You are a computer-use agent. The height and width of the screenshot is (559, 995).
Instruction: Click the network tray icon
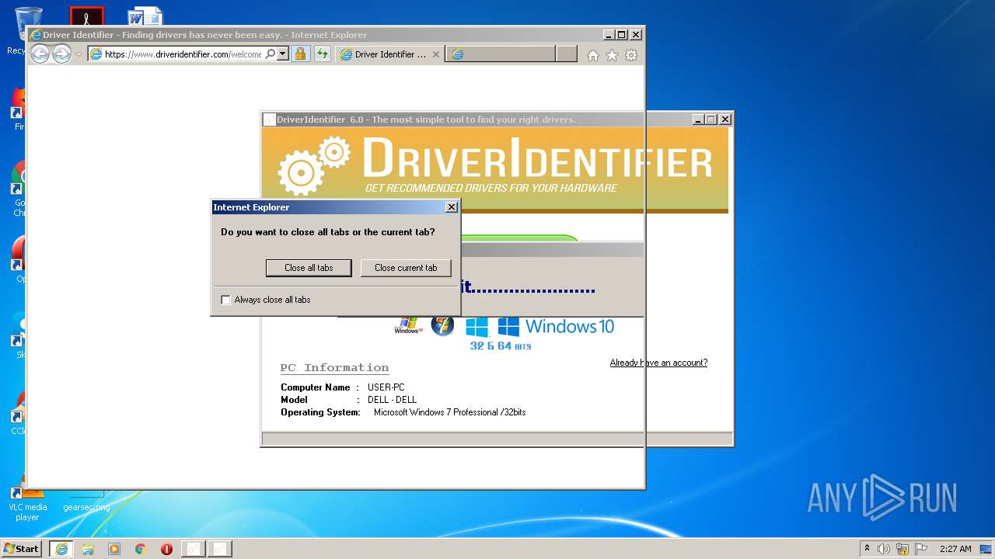pos(902,549)
